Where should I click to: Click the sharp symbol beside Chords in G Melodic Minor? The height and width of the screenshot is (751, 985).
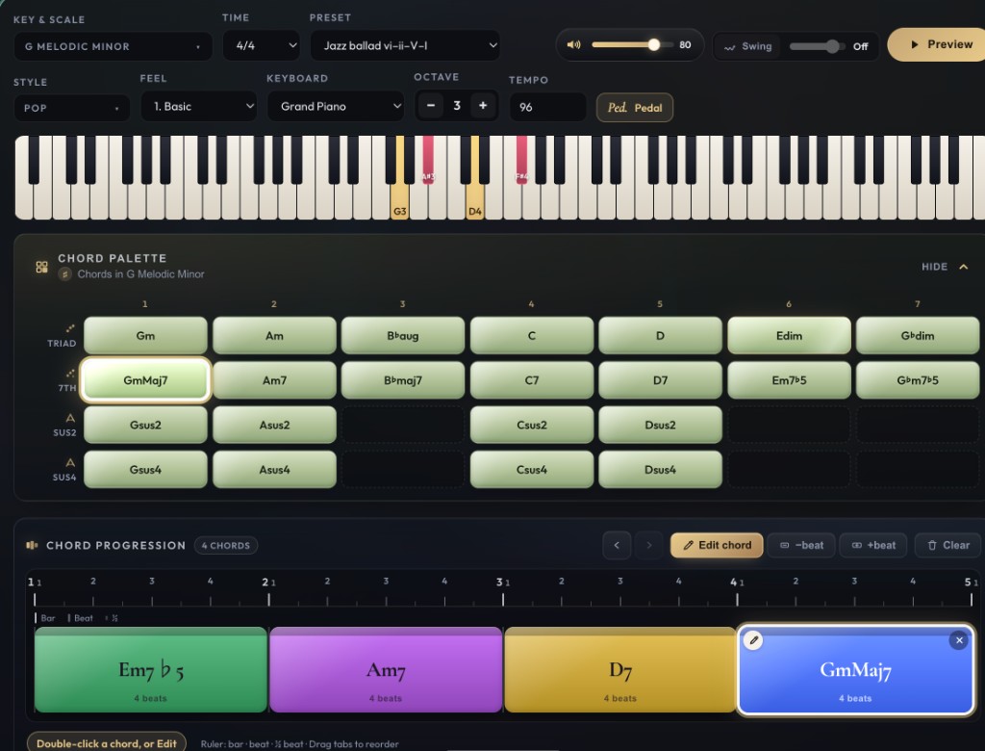coord(64,274)
